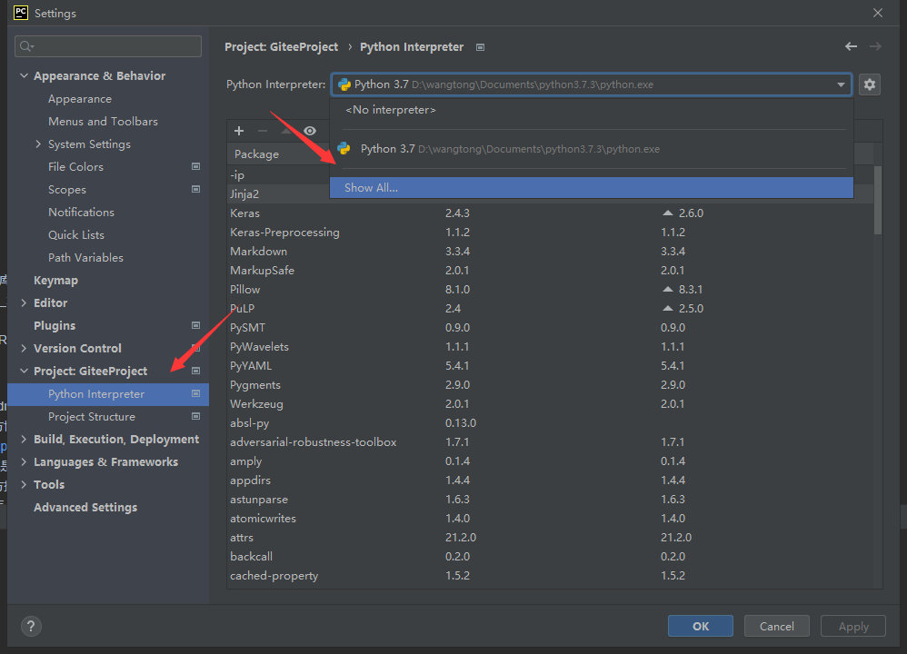The image size is (907, 654).
Task: Select the attrs package row
Action: pyautogui.click(x=550, y=537)
